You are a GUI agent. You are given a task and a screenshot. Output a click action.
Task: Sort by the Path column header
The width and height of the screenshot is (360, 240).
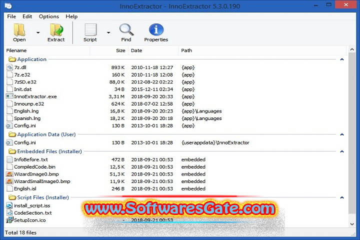click(x=262, y=50)
